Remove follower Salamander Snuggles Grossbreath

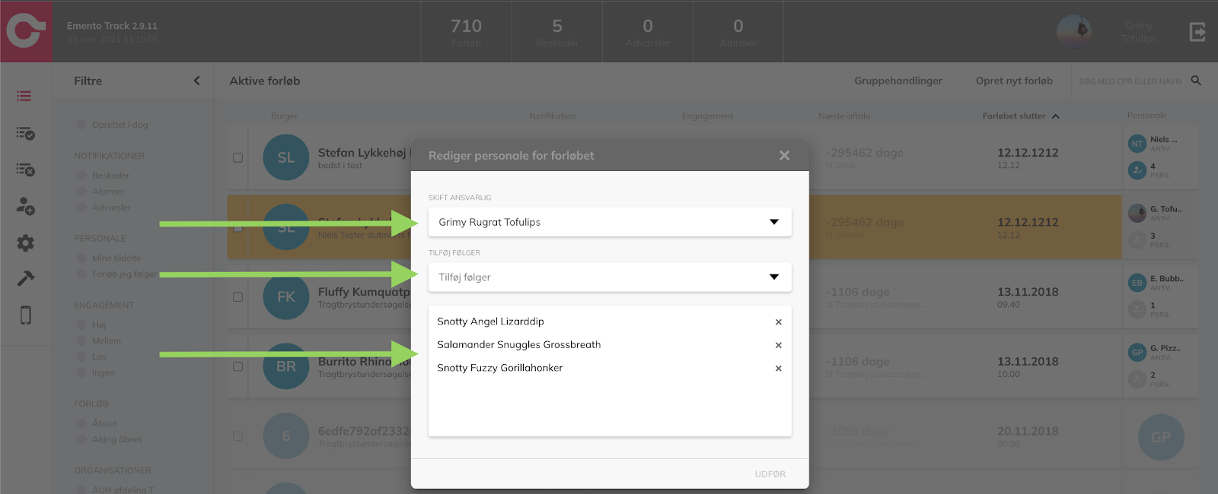(x=779, y=345)
